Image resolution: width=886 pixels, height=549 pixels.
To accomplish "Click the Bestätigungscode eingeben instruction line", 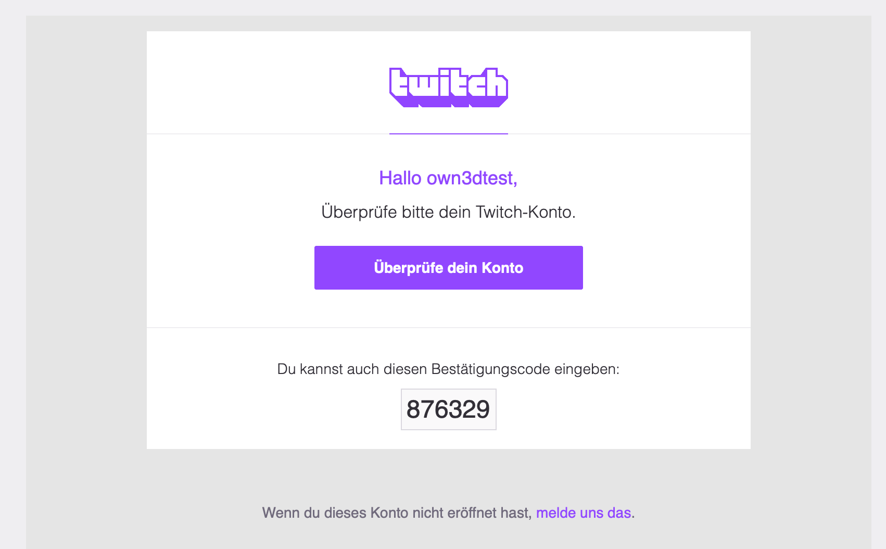I will (448, 369).
